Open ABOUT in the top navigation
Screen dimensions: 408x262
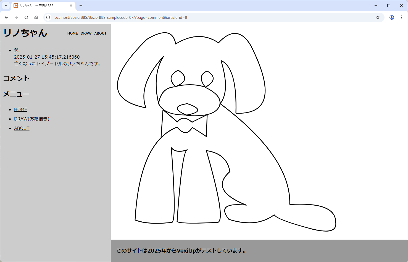pyautogui.click(x=100, y=33)
